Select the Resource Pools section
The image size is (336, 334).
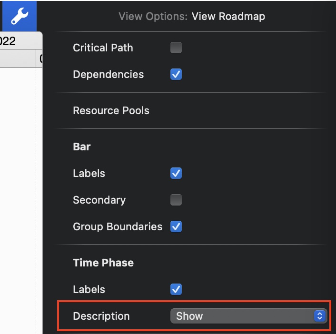(111, 110)
